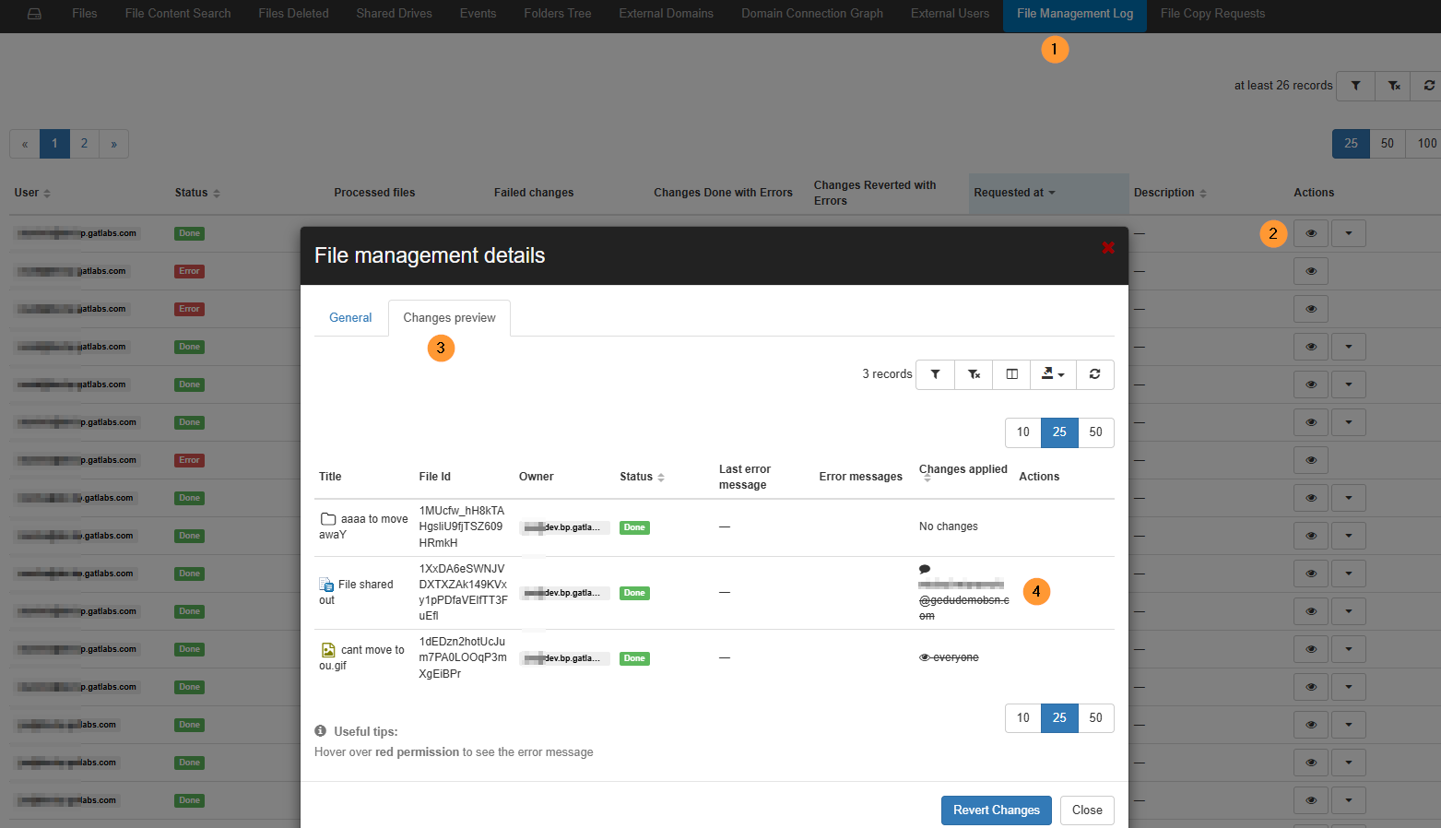The height and width of the screenshot is (828, 1441).
Task: View details using the second row eye icon
Action: [1310, 271]
